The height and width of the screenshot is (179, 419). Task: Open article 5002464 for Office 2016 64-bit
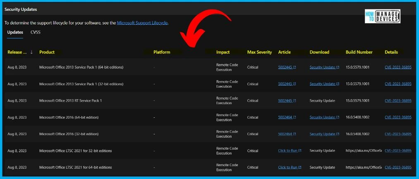287,117
